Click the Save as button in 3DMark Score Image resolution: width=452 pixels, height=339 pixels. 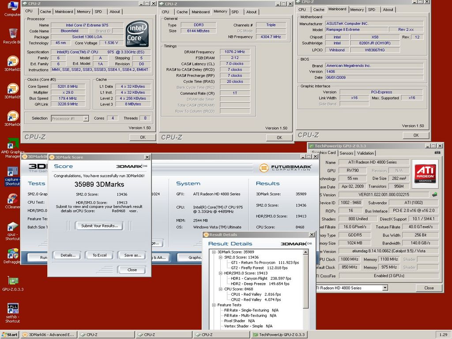(x=132, y=255)
